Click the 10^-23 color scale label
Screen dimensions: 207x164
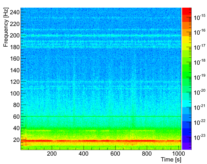[x=199, y=138]
